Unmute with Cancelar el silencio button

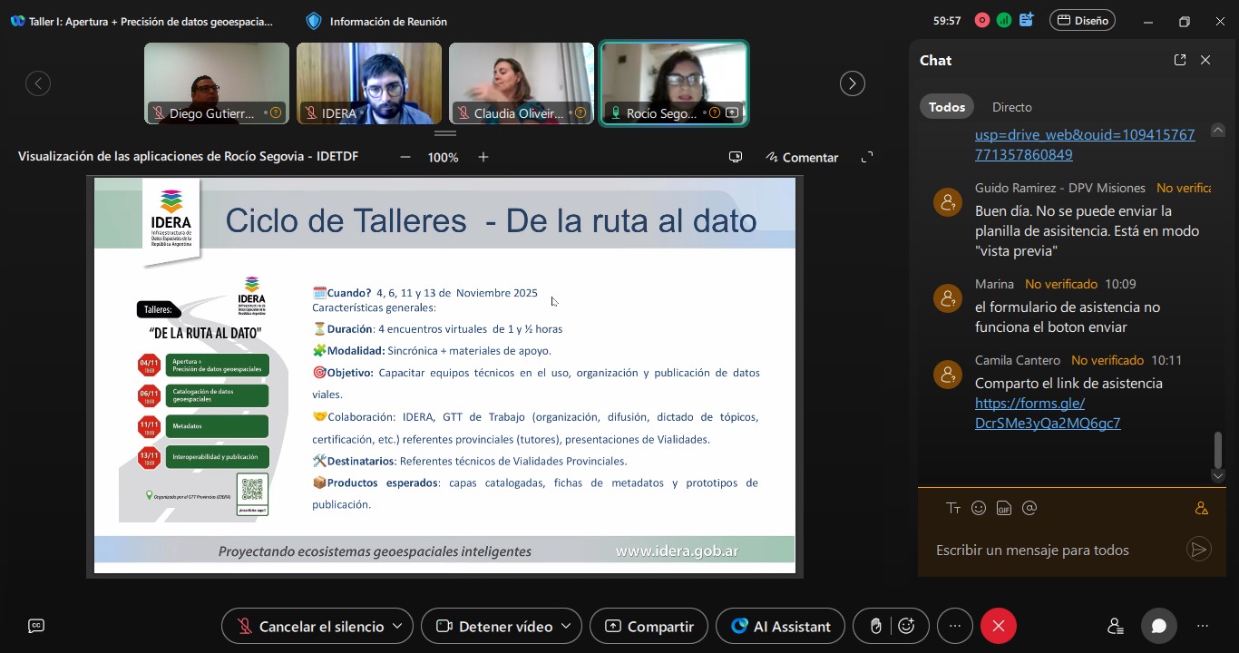point(309,627)
